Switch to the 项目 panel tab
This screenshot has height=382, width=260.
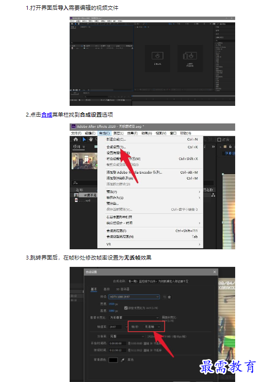(76, 147)
